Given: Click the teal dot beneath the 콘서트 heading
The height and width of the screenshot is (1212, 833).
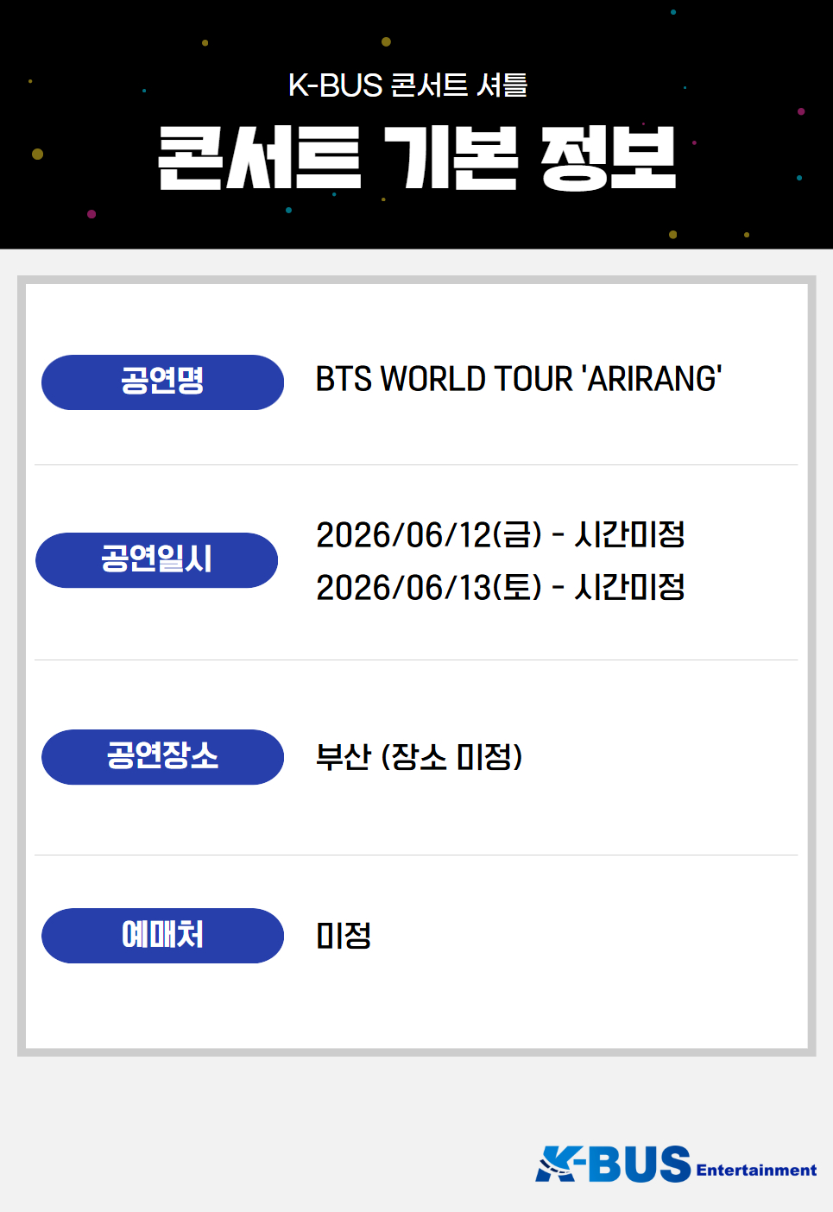Looking at the screenshot, I should click(288, 210).
